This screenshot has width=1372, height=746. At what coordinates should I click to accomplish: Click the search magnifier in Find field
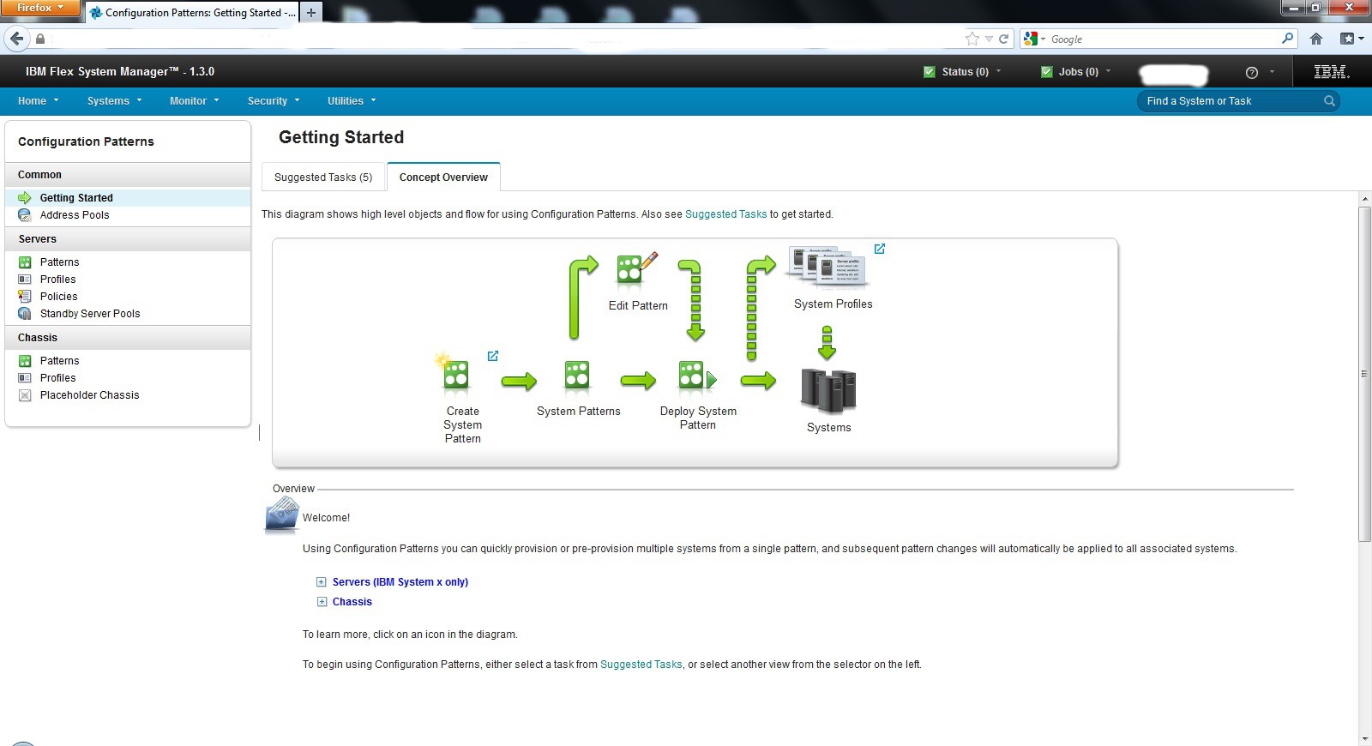[1329, 101]
